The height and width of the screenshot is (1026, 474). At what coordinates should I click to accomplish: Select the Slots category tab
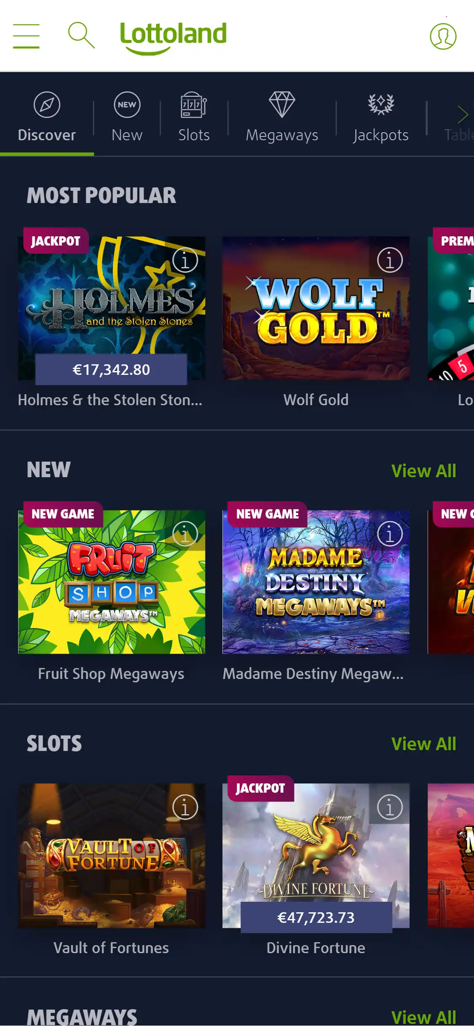click(194, 117)
